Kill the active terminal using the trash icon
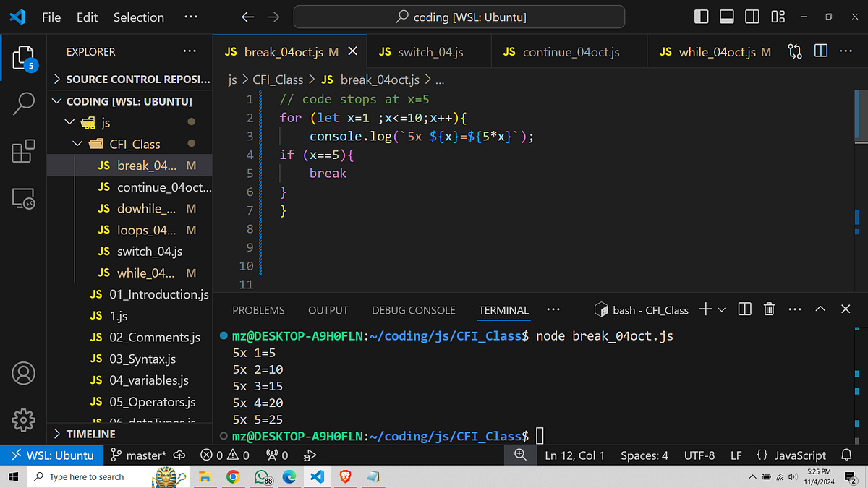Screen dimensions: 868x488 (x=769, y=309)
